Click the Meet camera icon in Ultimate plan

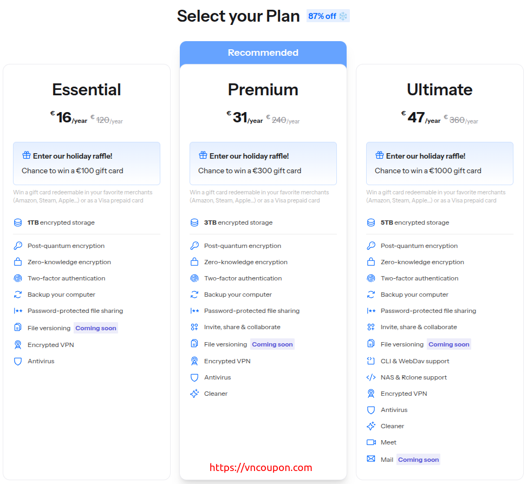click(x=371, y=442)
